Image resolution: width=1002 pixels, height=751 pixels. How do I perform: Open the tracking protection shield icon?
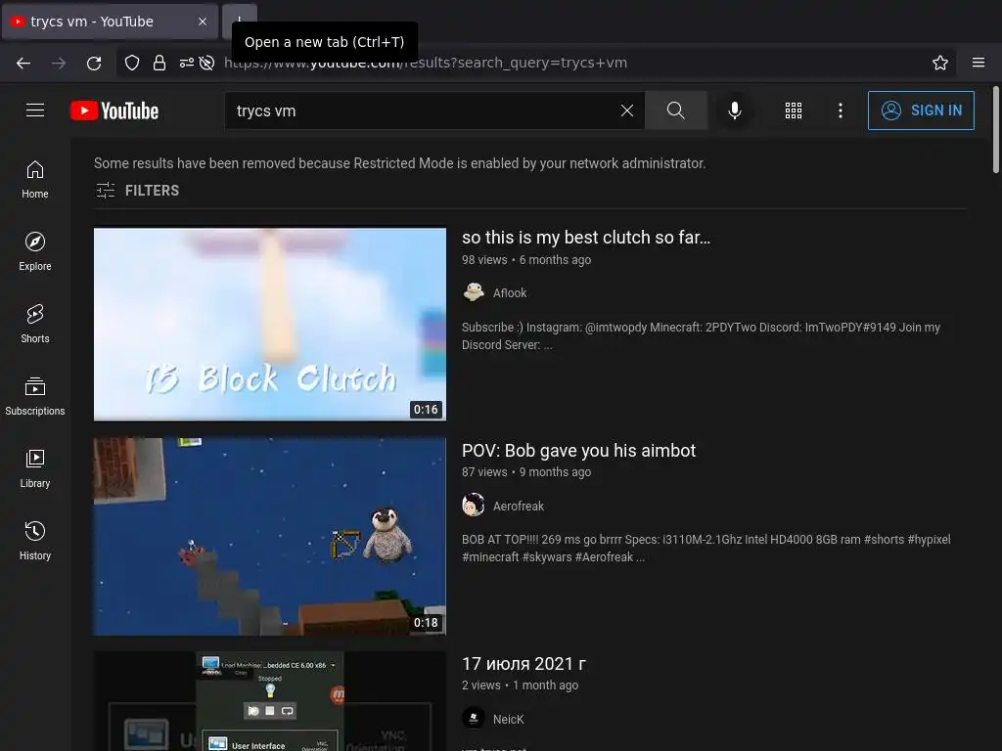click(x=132, y=63)
